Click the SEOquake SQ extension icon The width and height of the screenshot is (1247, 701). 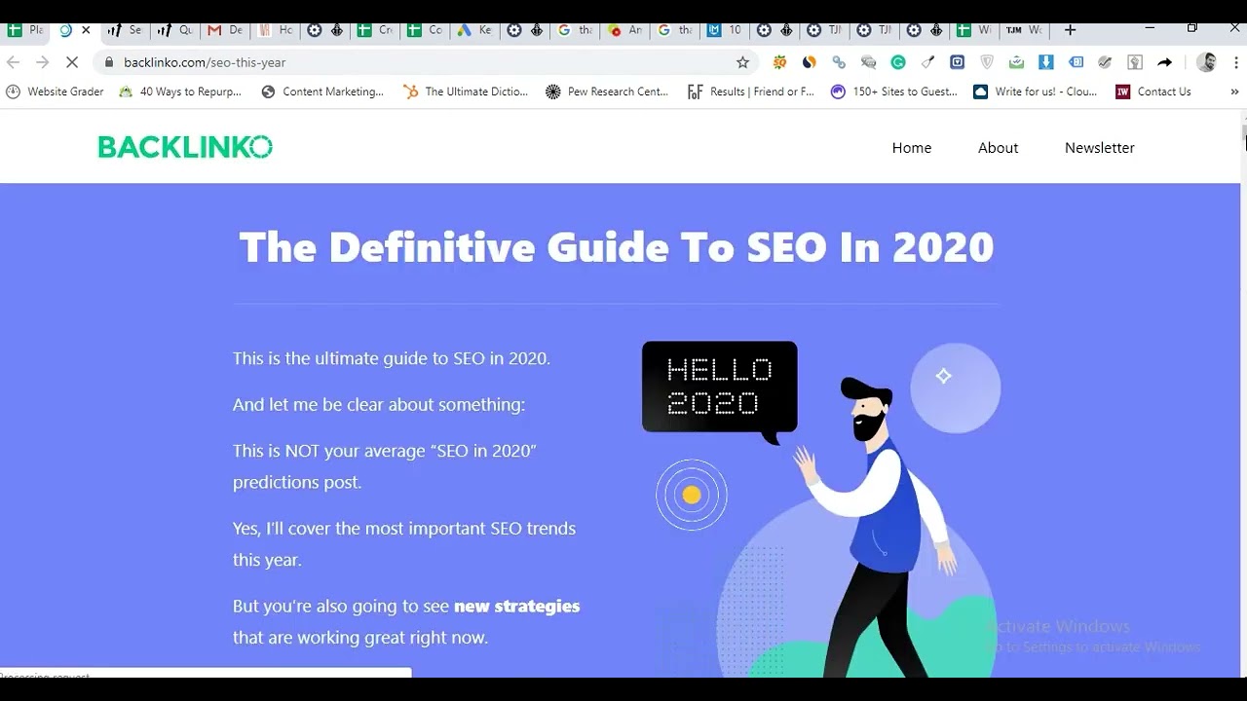pyautogui.click(x=779, y=62)
